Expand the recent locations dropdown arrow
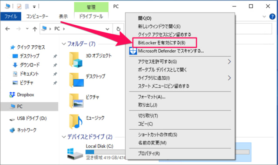Screen dimensions: 278x165 coord(27,29)
